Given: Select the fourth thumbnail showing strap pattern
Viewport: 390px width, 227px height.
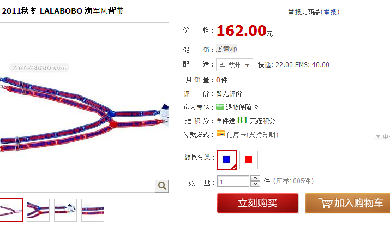Looking at the screenshot, I should (93, 210).
